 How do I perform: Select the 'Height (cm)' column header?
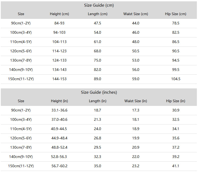click(x=59, y=14)
